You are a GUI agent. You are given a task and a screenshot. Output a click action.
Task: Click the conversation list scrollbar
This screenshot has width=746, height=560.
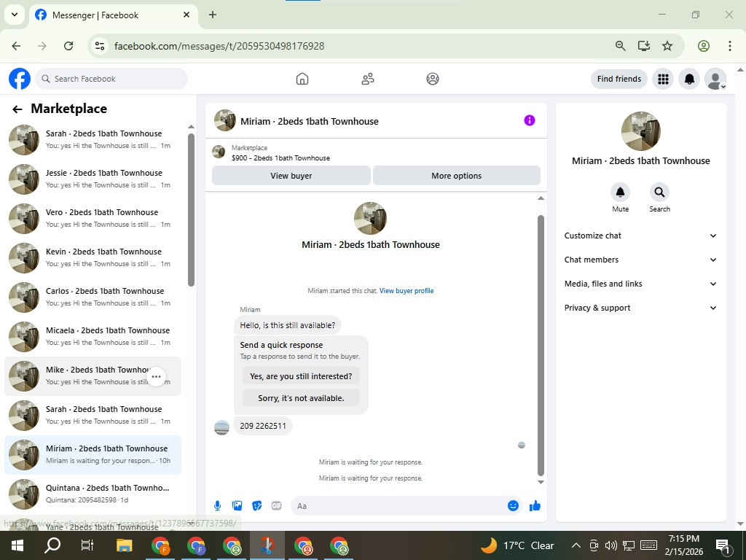191,209
